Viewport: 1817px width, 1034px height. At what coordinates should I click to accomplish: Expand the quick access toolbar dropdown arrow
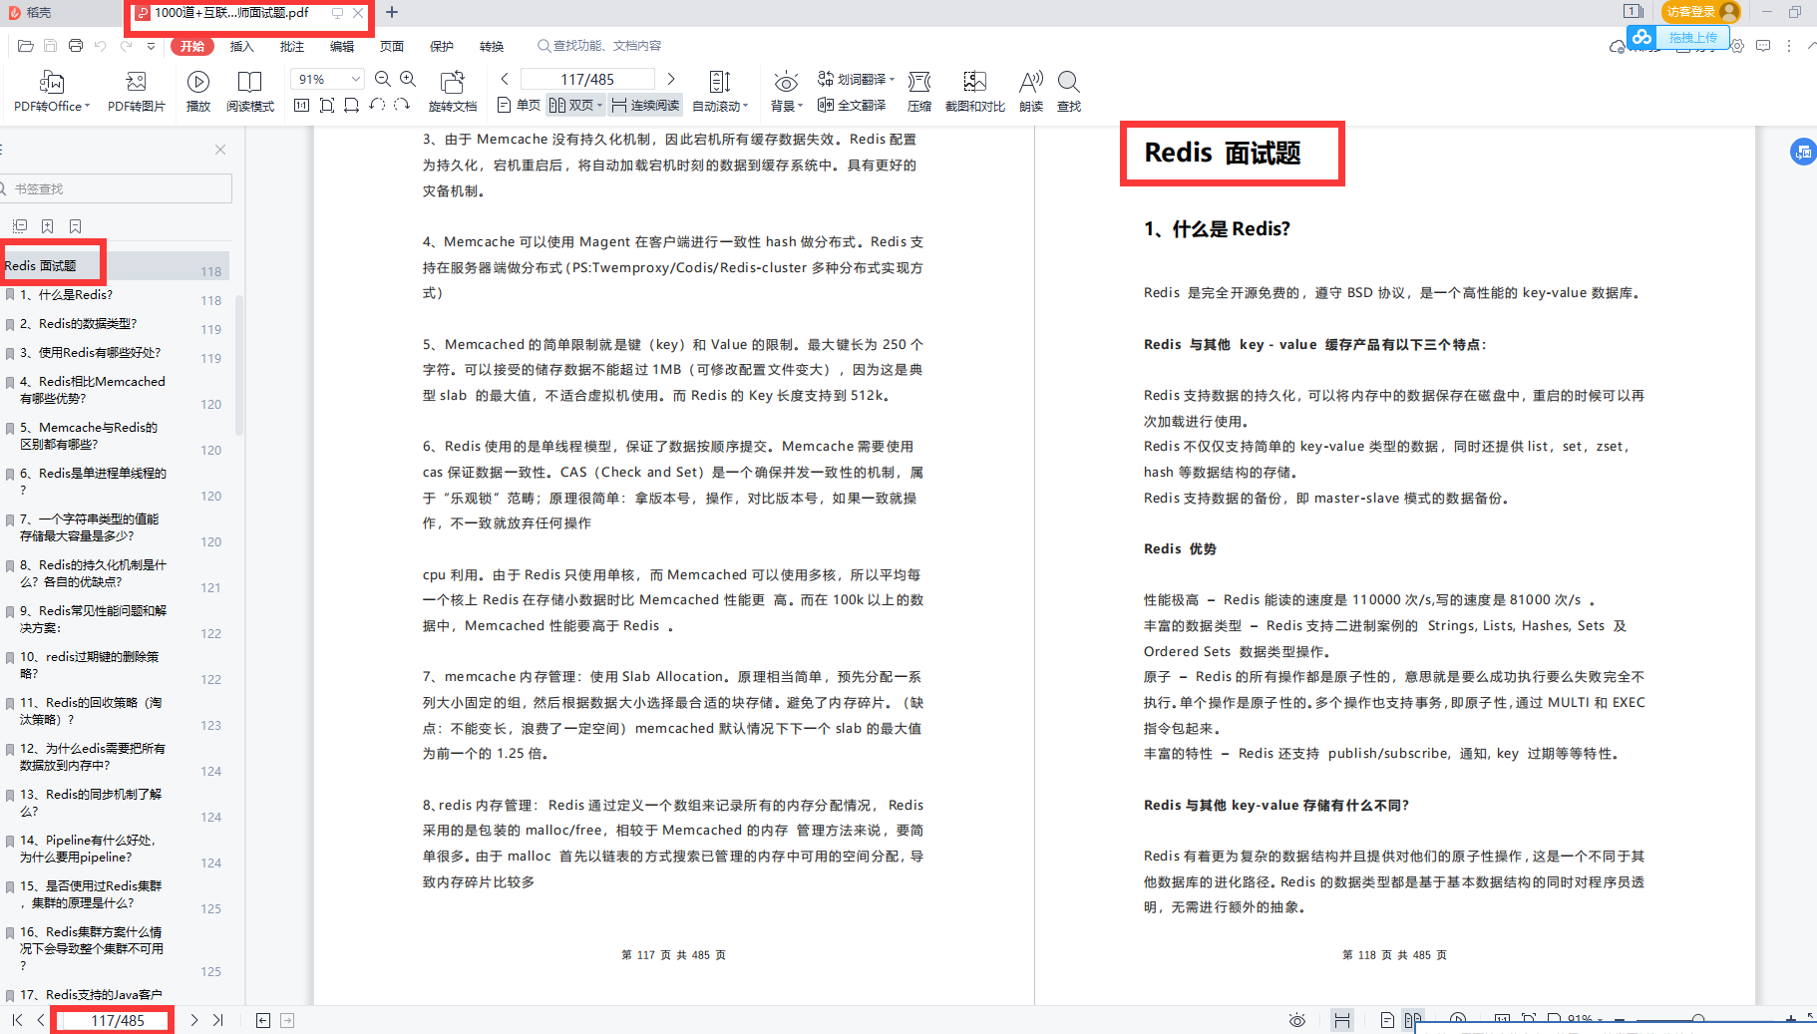click(x=151, y=46)
